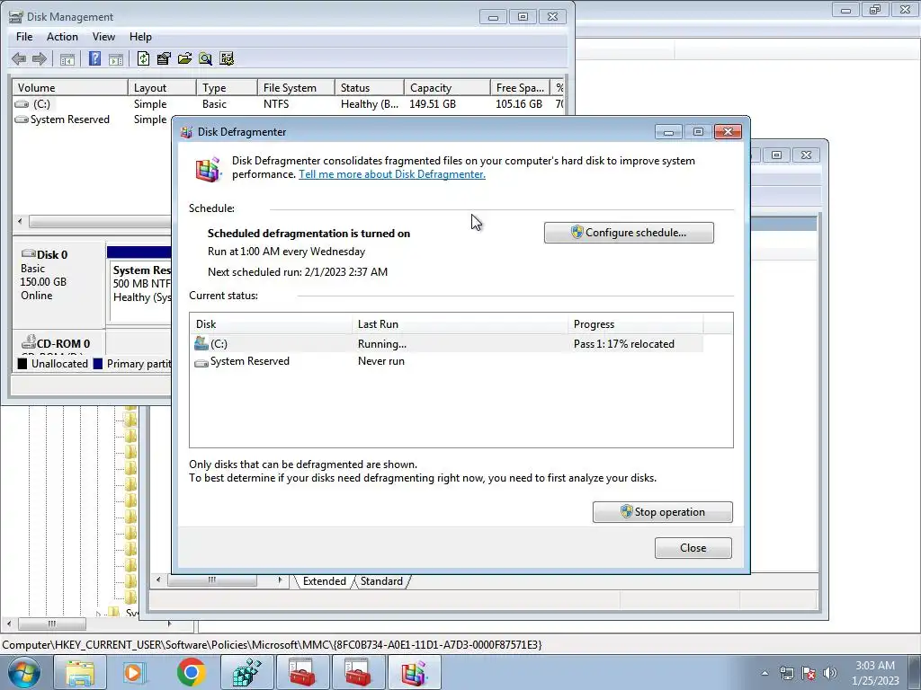
Task: Click the (C:) drive icon in Defragmenter list
Action: click(x=201, y=344)
